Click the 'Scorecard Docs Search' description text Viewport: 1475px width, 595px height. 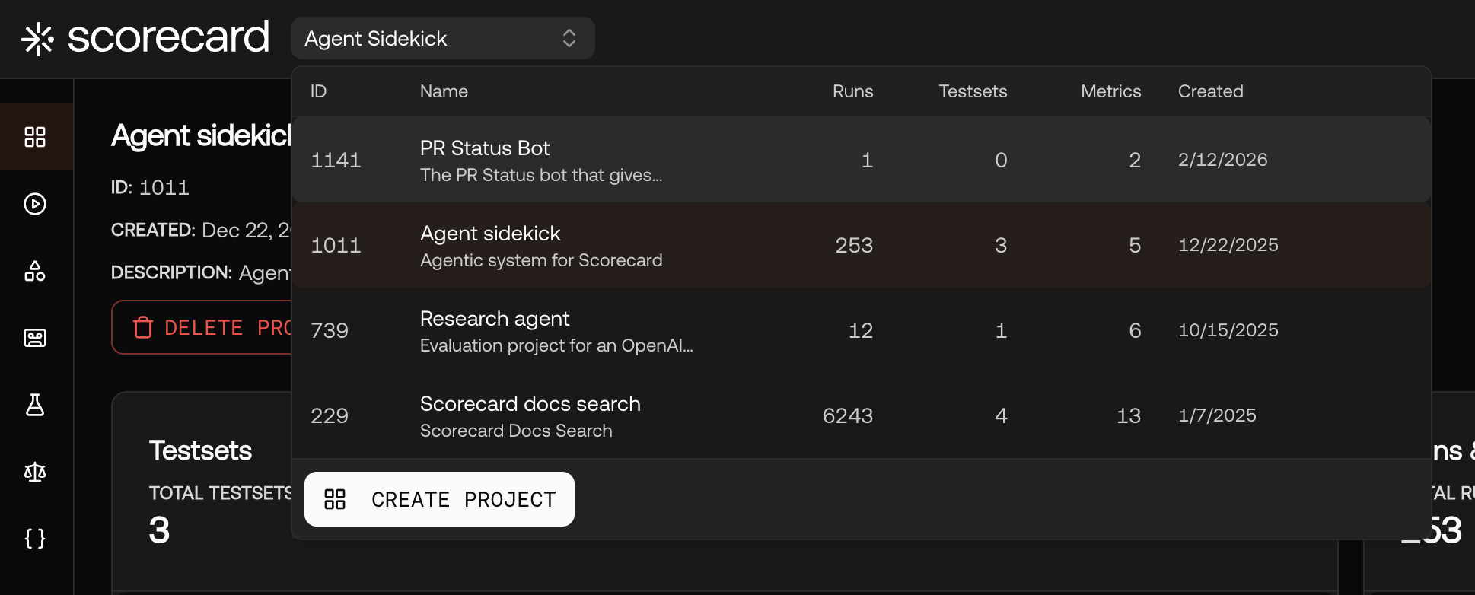click(516, 431)
